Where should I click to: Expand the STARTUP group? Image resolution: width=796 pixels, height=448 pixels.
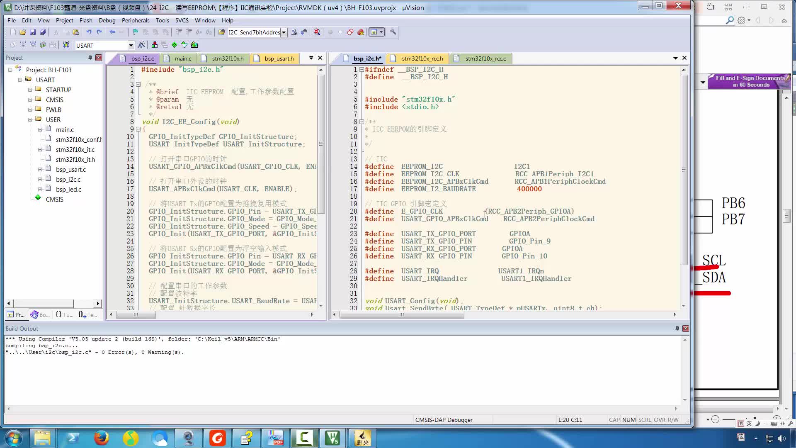(x=30, y=90)
